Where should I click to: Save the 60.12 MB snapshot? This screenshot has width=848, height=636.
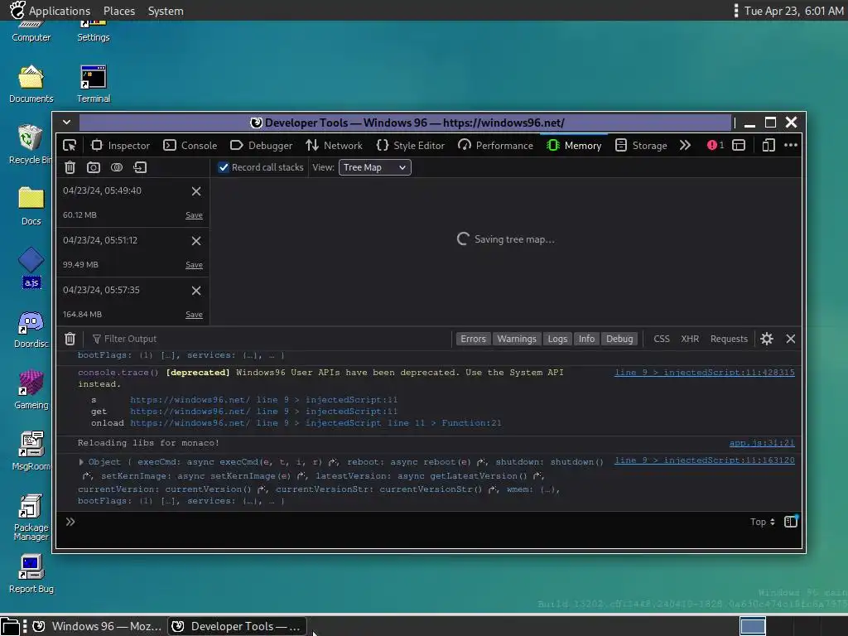(x=194, y=215)
